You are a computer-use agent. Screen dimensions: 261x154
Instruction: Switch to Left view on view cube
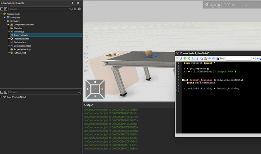click(x=88, y=89)
